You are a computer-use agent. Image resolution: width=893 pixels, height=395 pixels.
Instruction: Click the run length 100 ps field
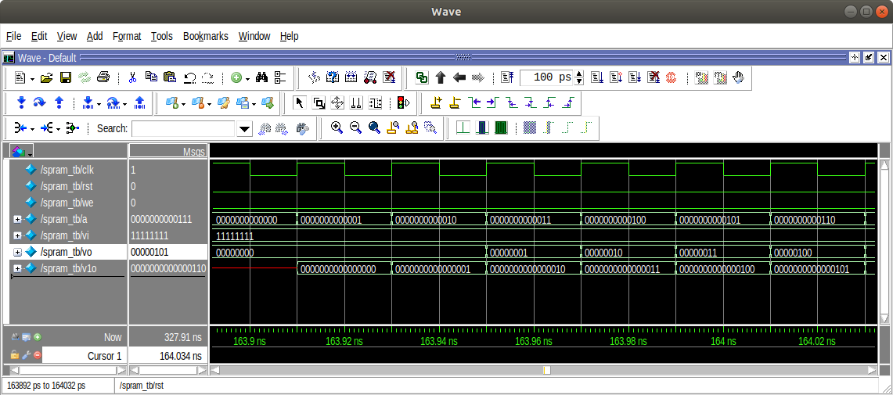[x=546, y=77]
